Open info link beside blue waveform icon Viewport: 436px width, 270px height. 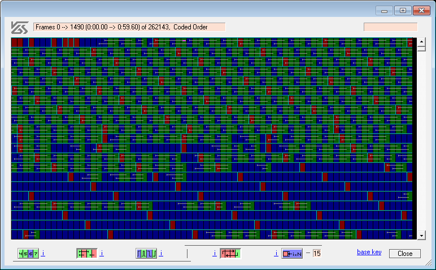(161, 254)
